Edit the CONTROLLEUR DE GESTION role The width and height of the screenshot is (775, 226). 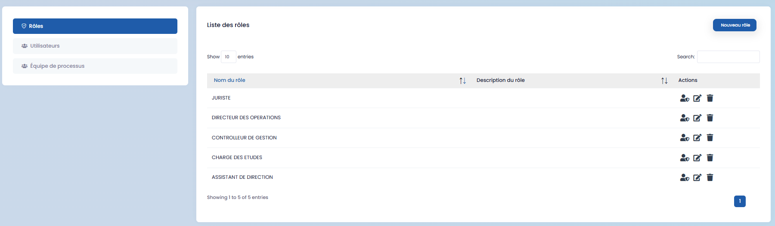click(697, 138)
